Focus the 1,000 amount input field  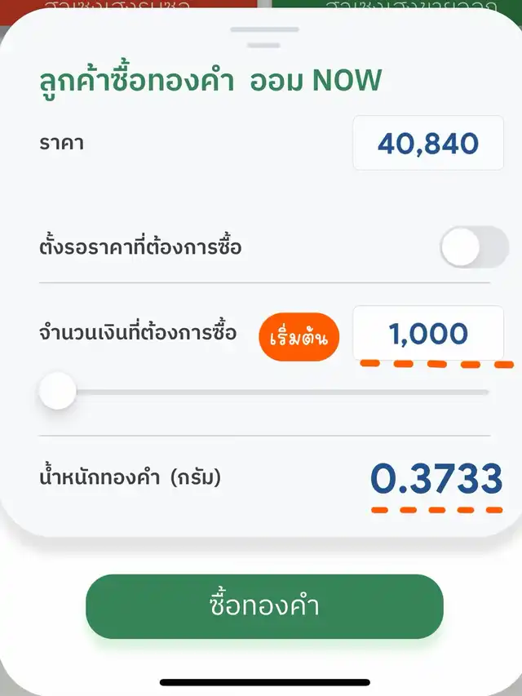(x=427, y=333)
